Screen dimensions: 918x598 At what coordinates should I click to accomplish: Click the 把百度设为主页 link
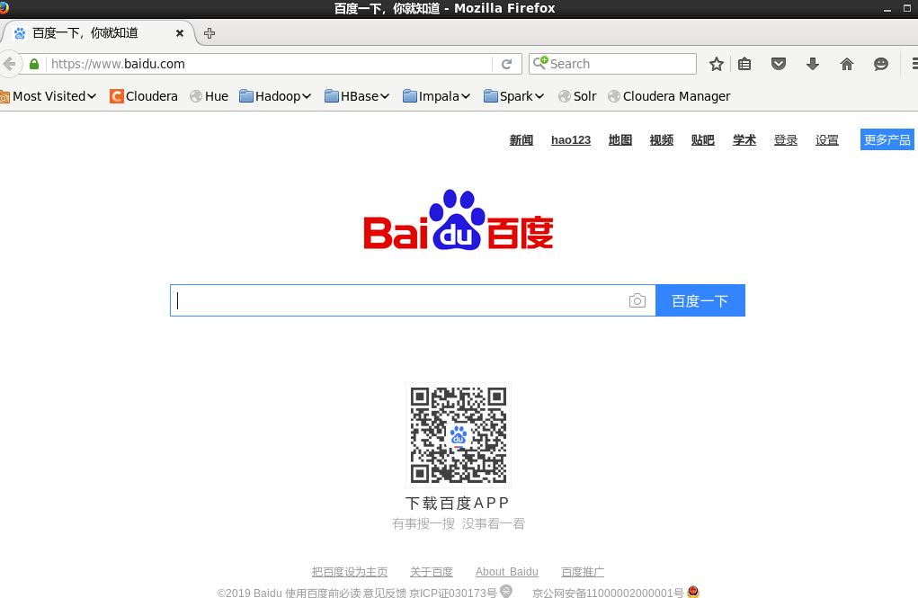pos(350,572)
